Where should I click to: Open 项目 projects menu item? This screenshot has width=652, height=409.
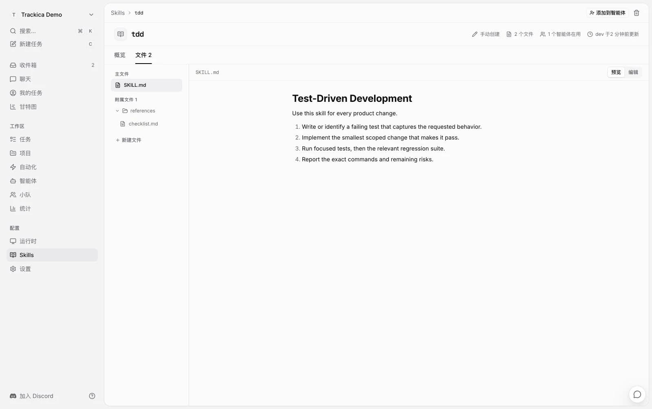[x=52, y=153]
